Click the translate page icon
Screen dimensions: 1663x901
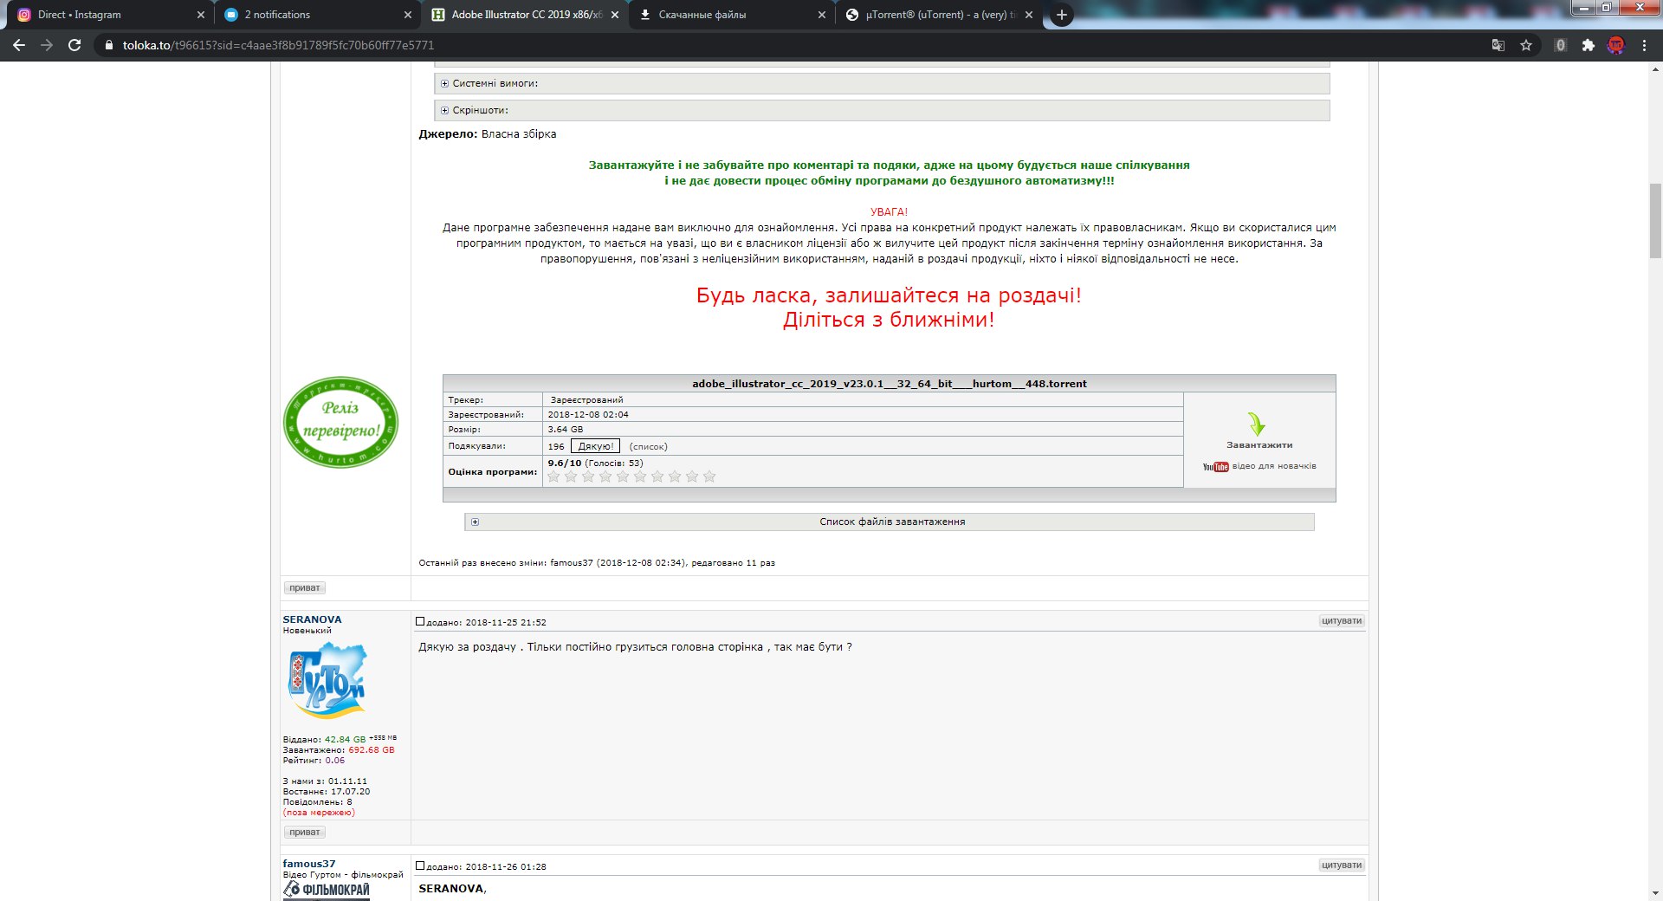point(1498,45)
